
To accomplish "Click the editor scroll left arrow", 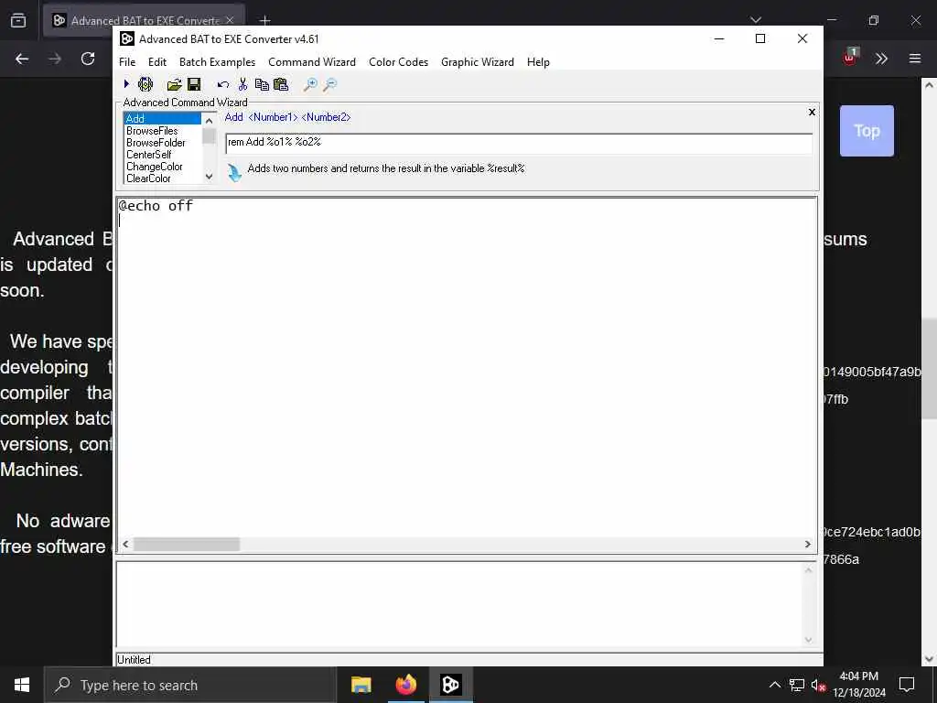I will [x=125, y=544].
